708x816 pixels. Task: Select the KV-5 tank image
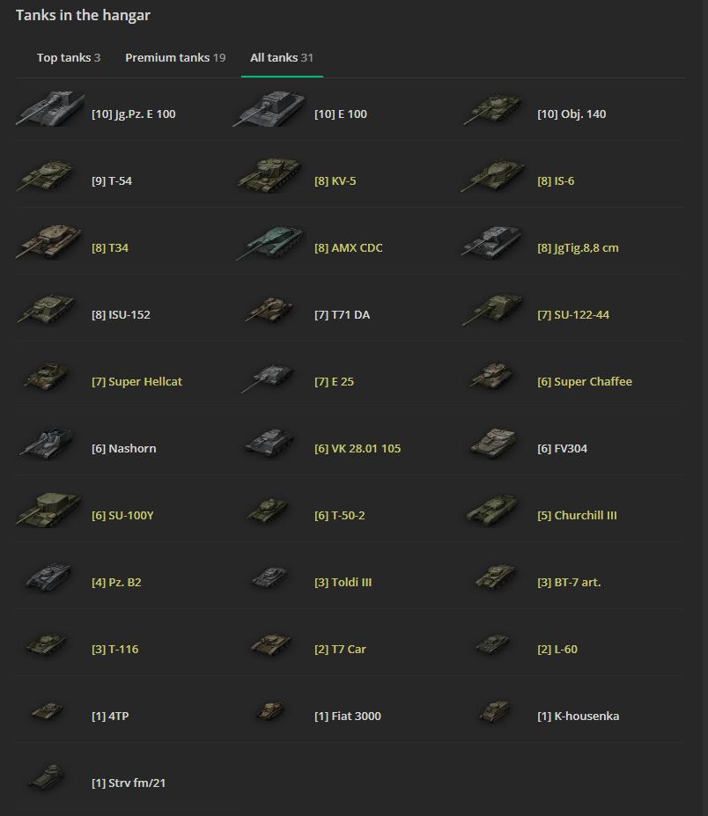point(269,175)
